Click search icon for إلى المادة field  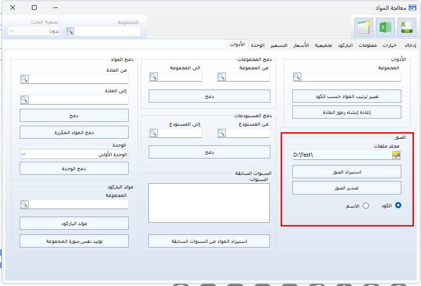tap(24, 100)
